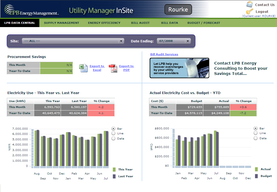Select Bar view for cost vs budget chart
The width and height of the screenshot is (277, 192).
[255, 128]
